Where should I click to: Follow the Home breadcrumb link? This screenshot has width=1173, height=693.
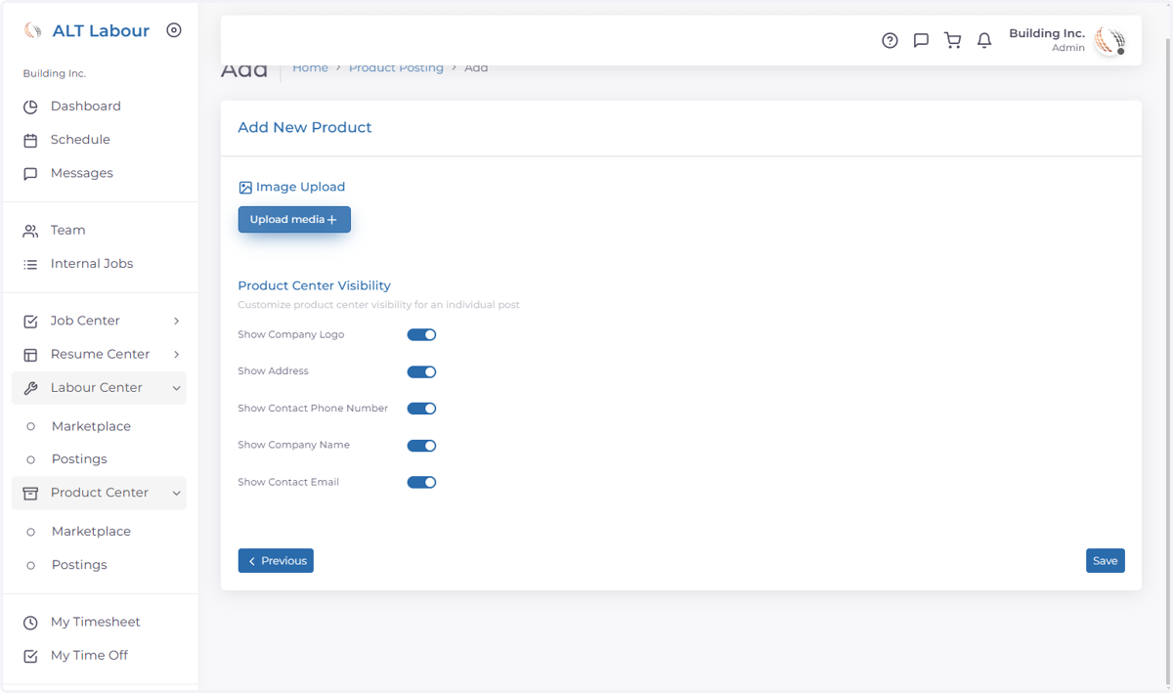(311, 68)
